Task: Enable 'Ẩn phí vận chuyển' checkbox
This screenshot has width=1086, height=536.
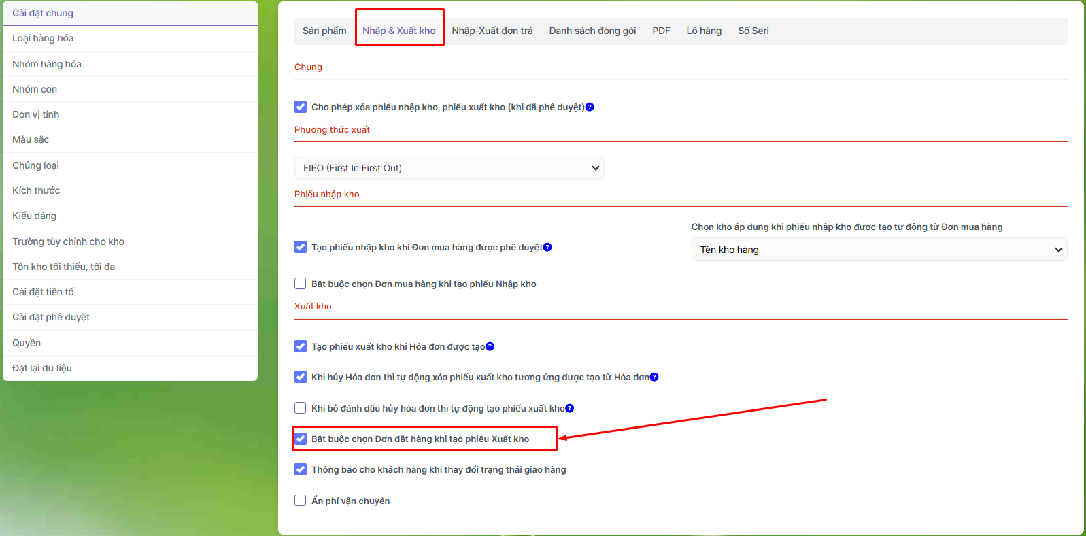Action: pos(301,501)
